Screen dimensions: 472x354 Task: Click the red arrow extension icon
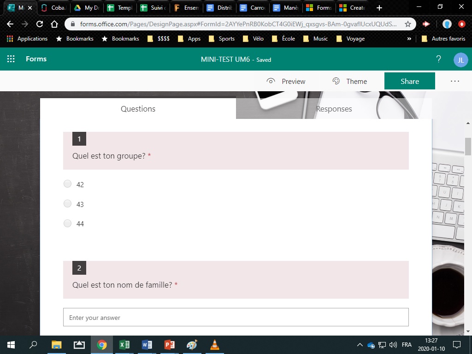click(x=426, y=24)
